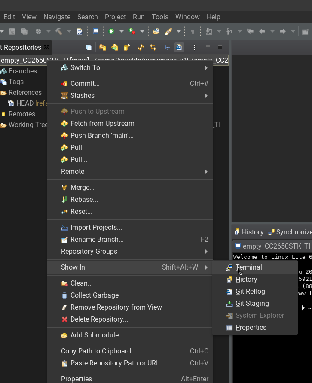Open the Edit menu
Image resolution: width=312 pixels, height=383 pixels.
(x=9, y=17)
